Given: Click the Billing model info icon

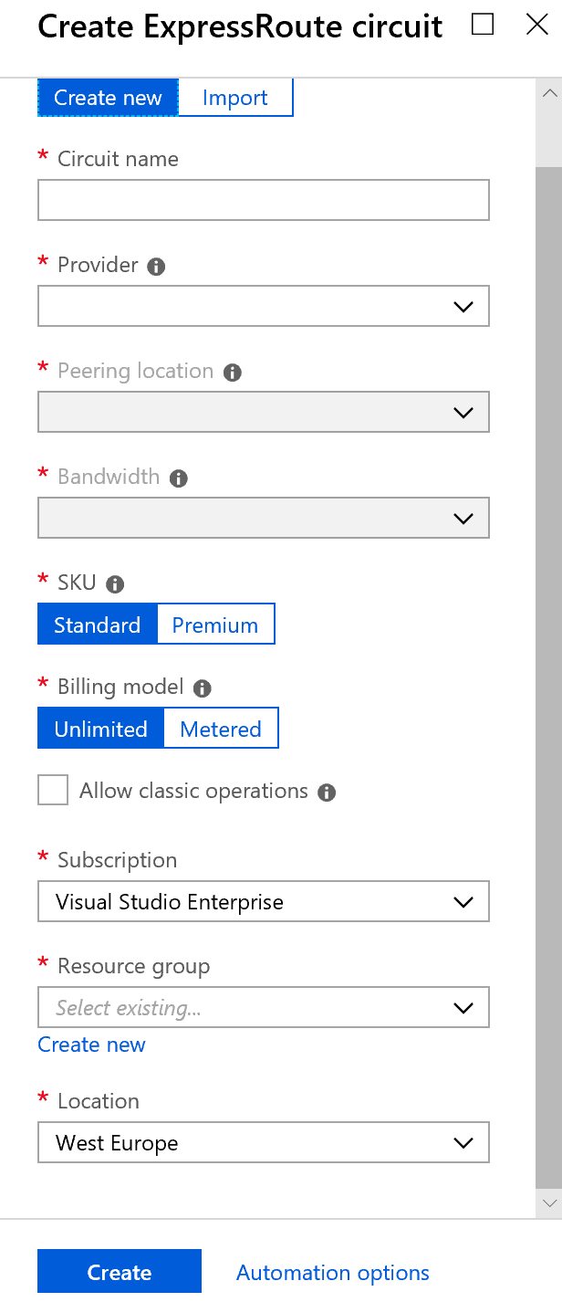Looking at the screenshot, I should tap(203, 688).
